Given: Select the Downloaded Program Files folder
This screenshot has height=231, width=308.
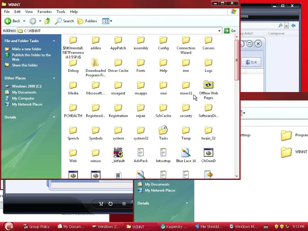Looking at the screenshot, I should tap(96, 67).
